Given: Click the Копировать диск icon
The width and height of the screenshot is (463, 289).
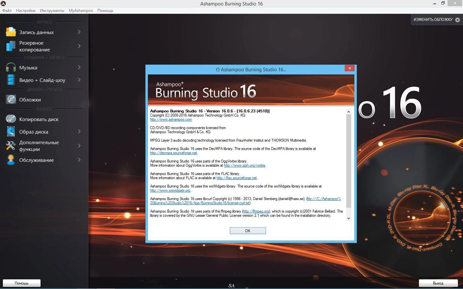Looking at the screenshot, I should [x=11, y=119].
